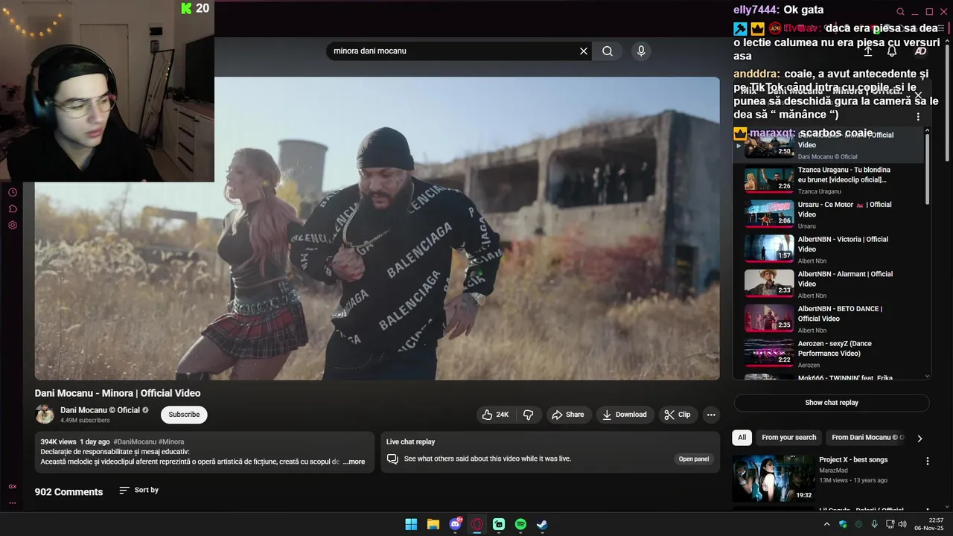Screen dimensions: 953x536
Task: Open more actions menu next to Clip
Action: pos(711,415)
